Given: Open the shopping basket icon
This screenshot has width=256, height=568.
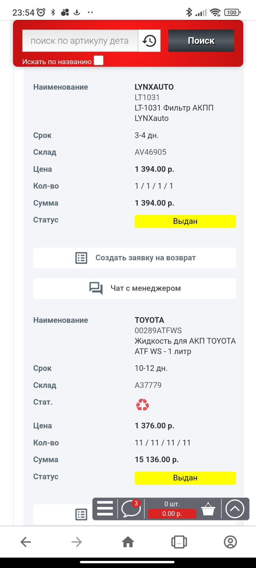Looking at the screenshot, I should click(208, 509).
